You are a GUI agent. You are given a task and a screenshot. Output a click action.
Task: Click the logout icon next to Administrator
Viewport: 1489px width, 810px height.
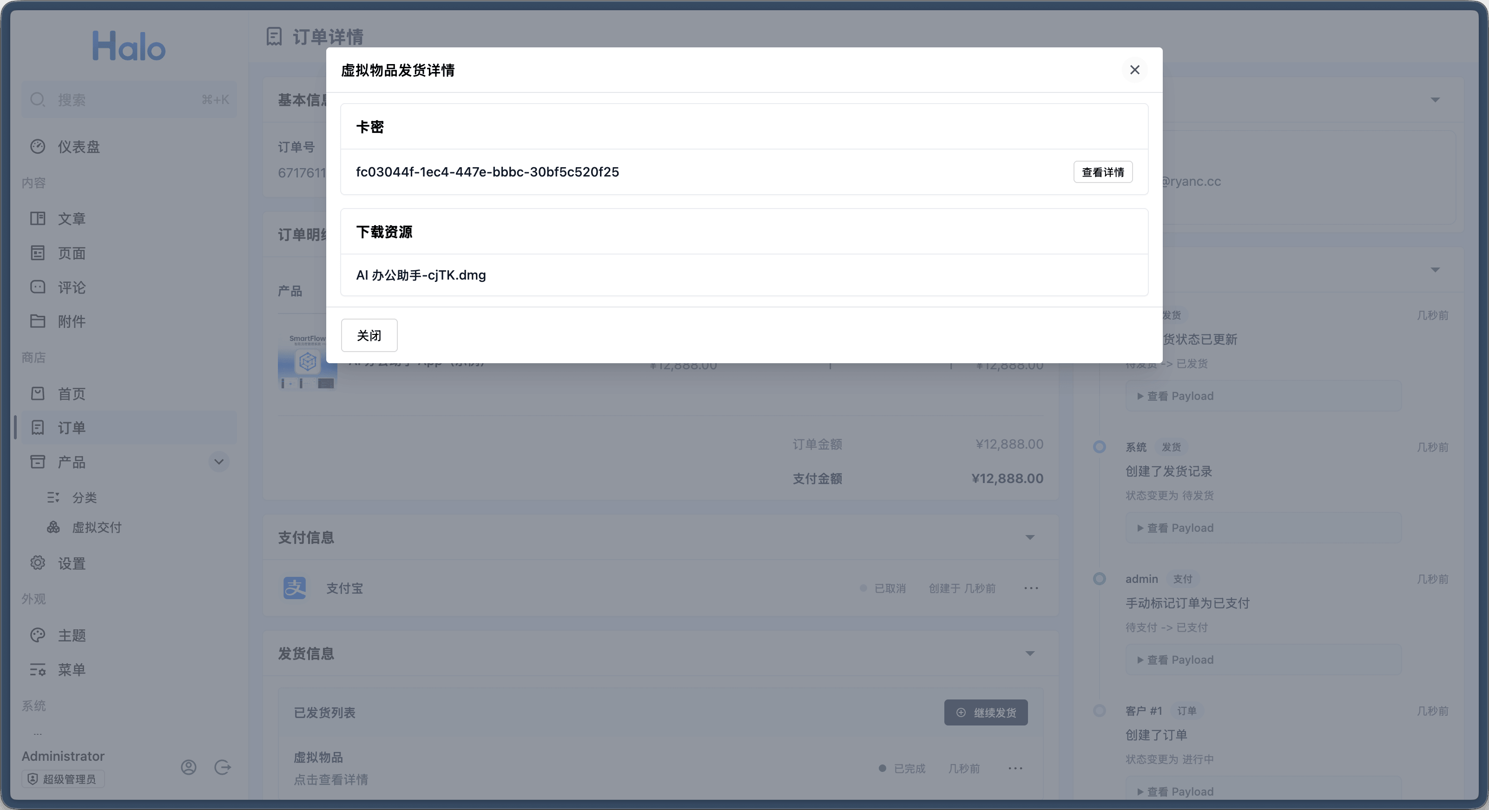(223, 767)
